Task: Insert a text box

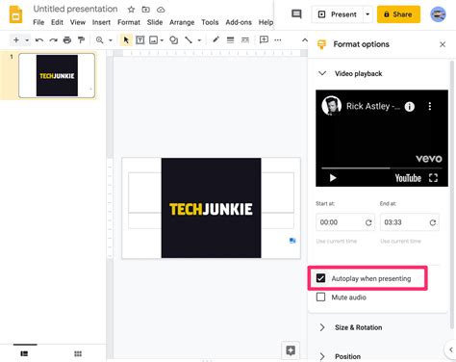Action: 140,40
